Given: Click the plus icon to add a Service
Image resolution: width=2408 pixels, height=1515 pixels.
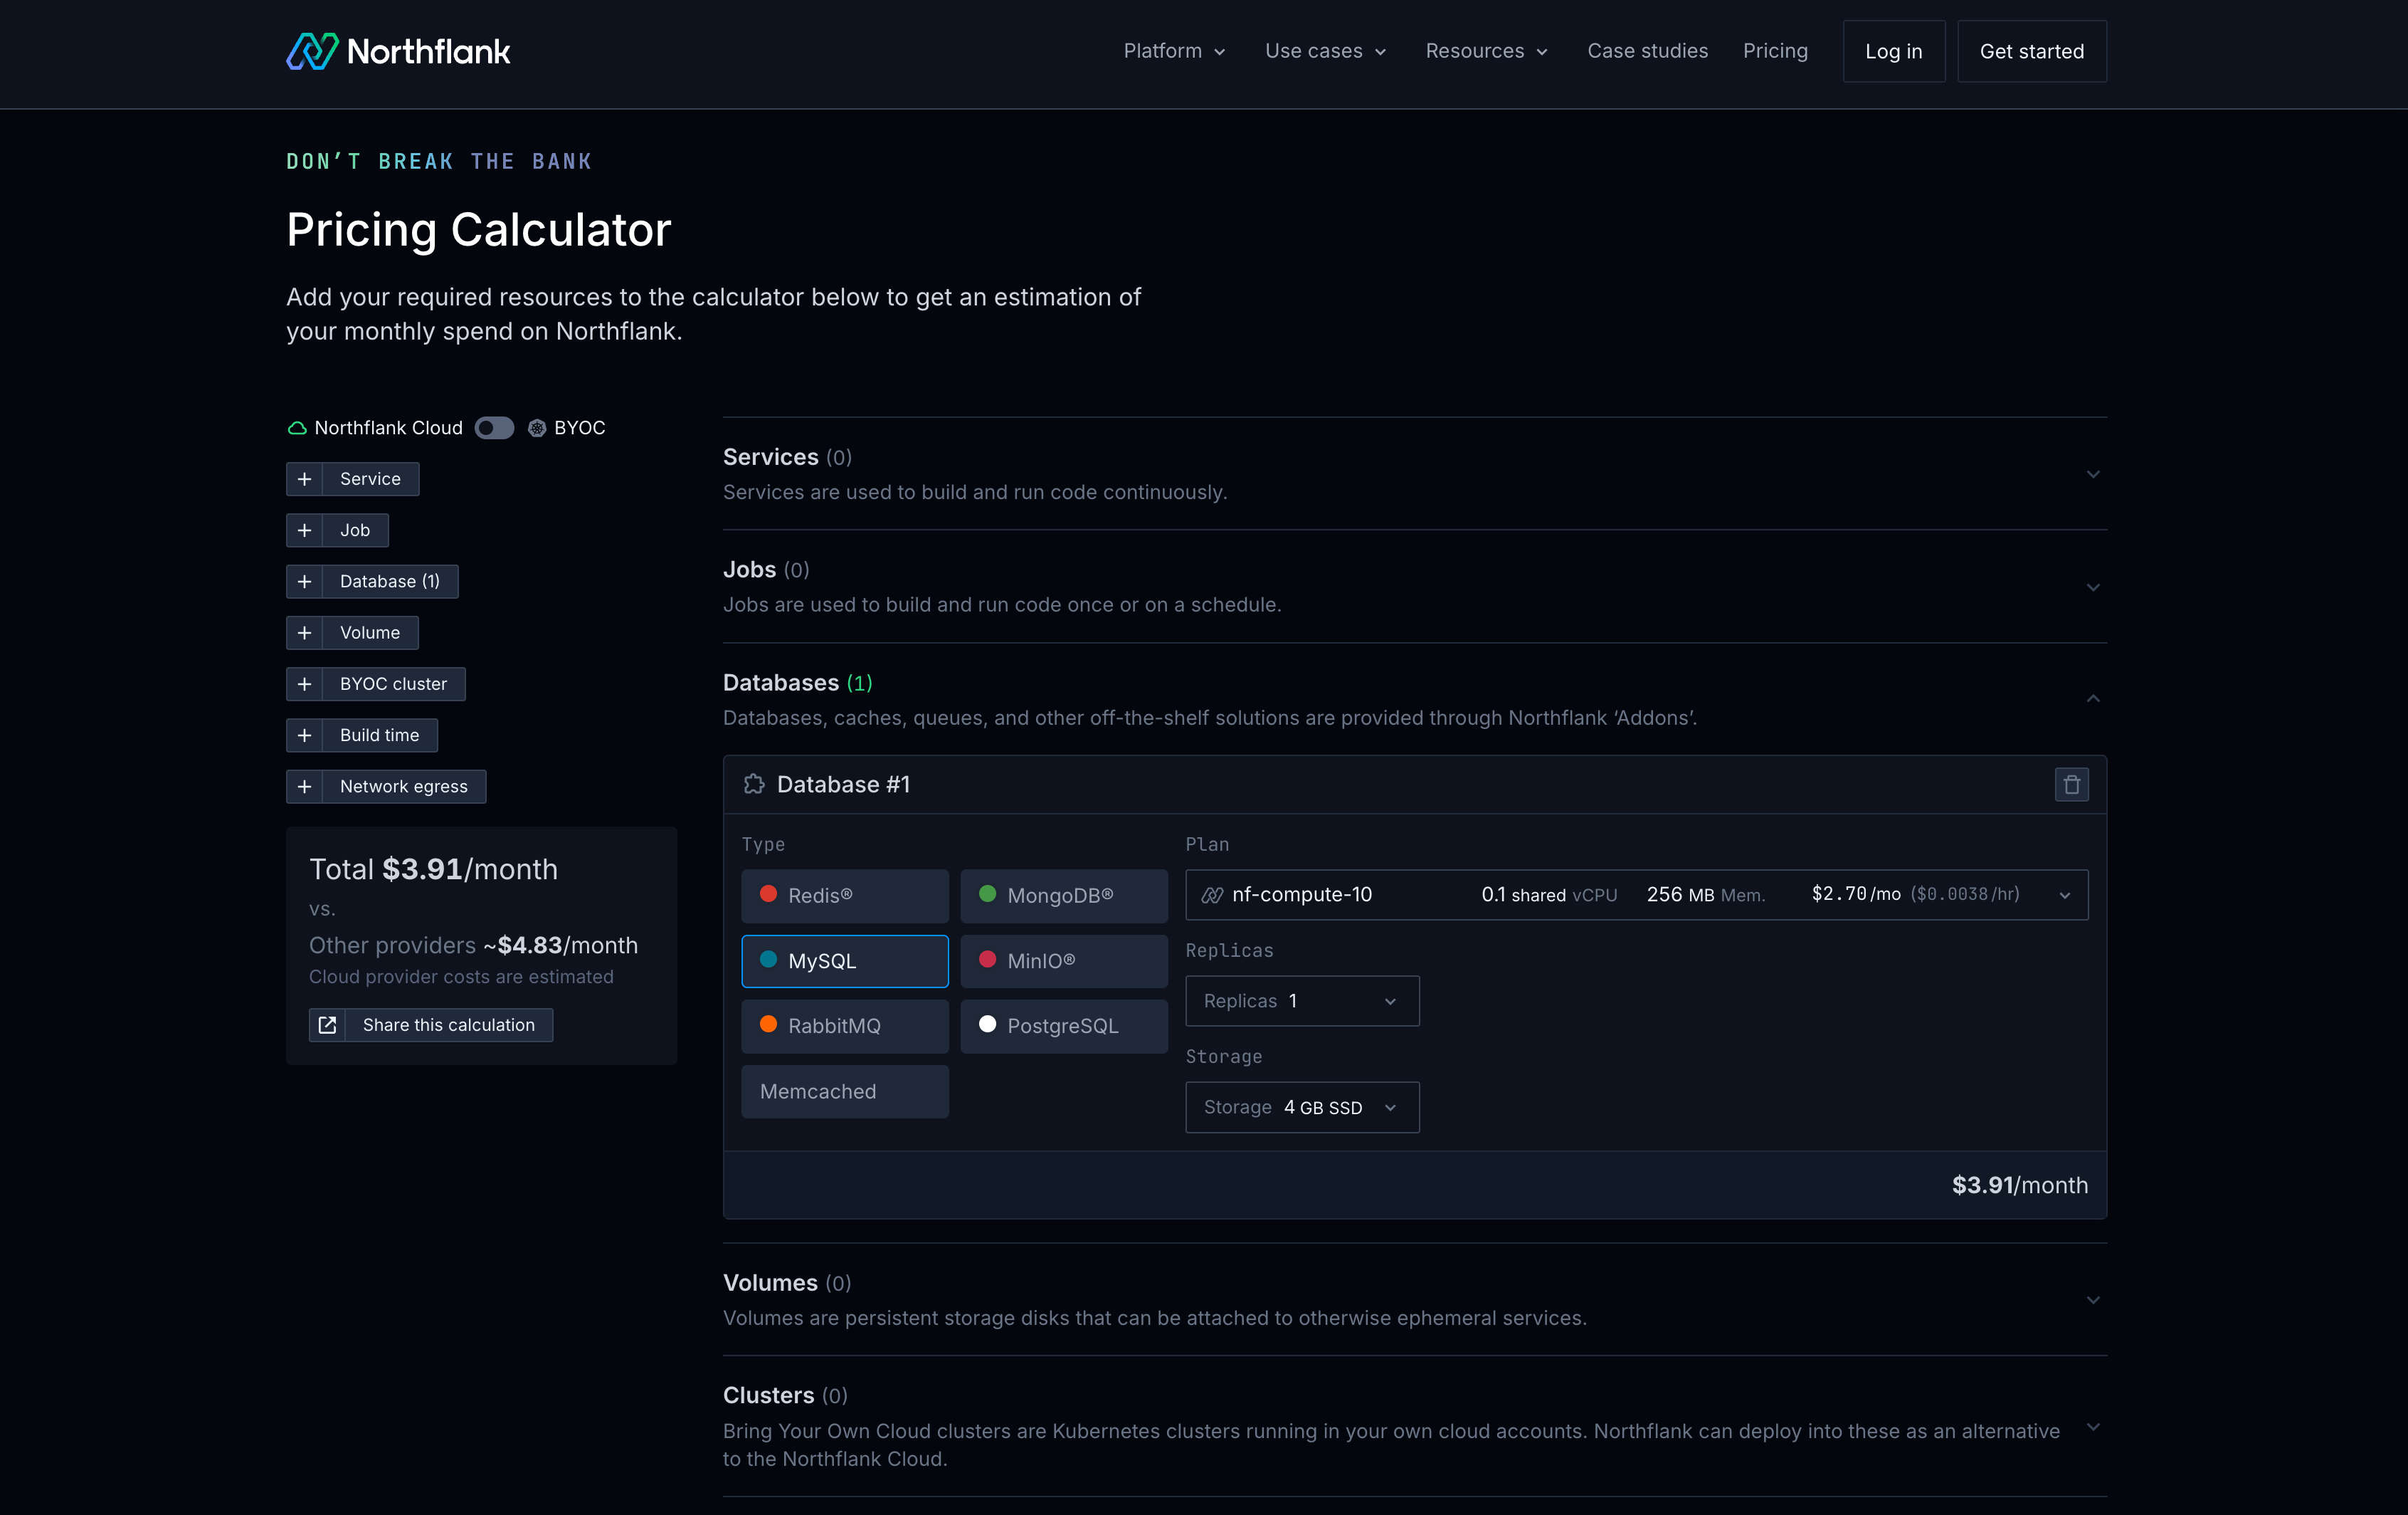Looking at the screenshot, I should point(305,479).
